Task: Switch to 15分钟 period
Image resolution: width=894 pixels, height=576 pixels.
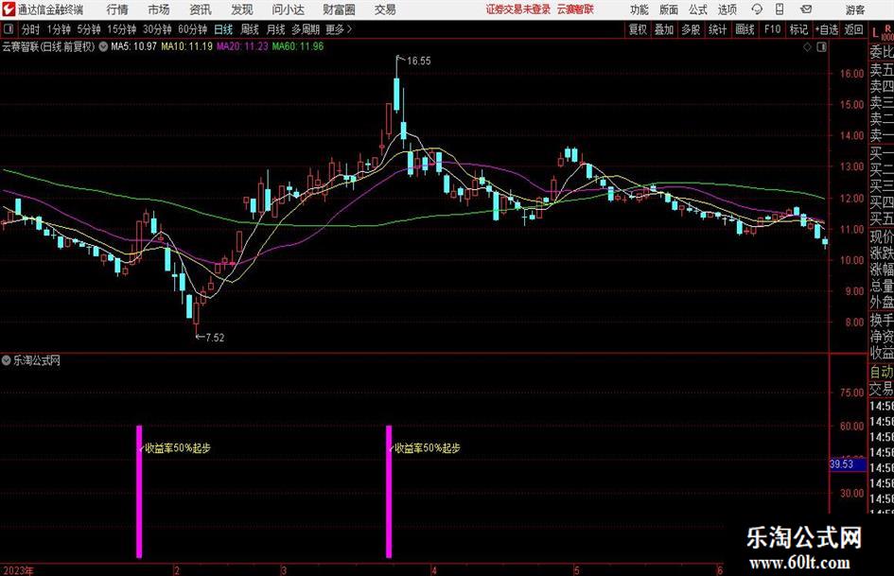Action: coord(121,29)
